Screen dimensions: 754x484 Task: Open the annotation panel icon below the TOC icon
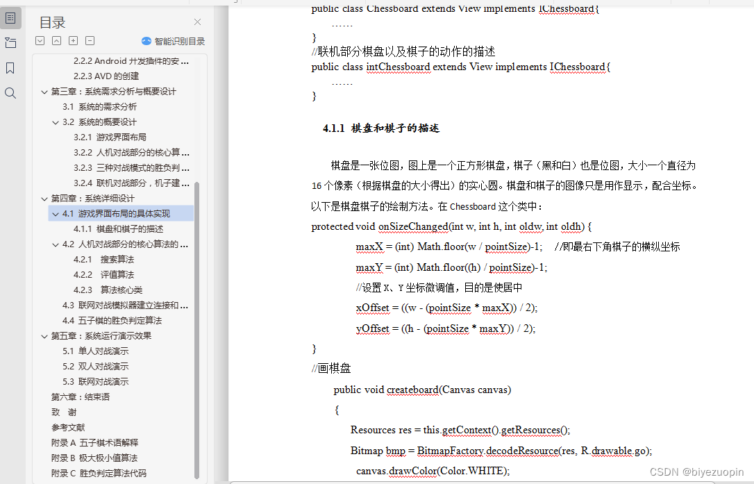click(x=10, y=42)
